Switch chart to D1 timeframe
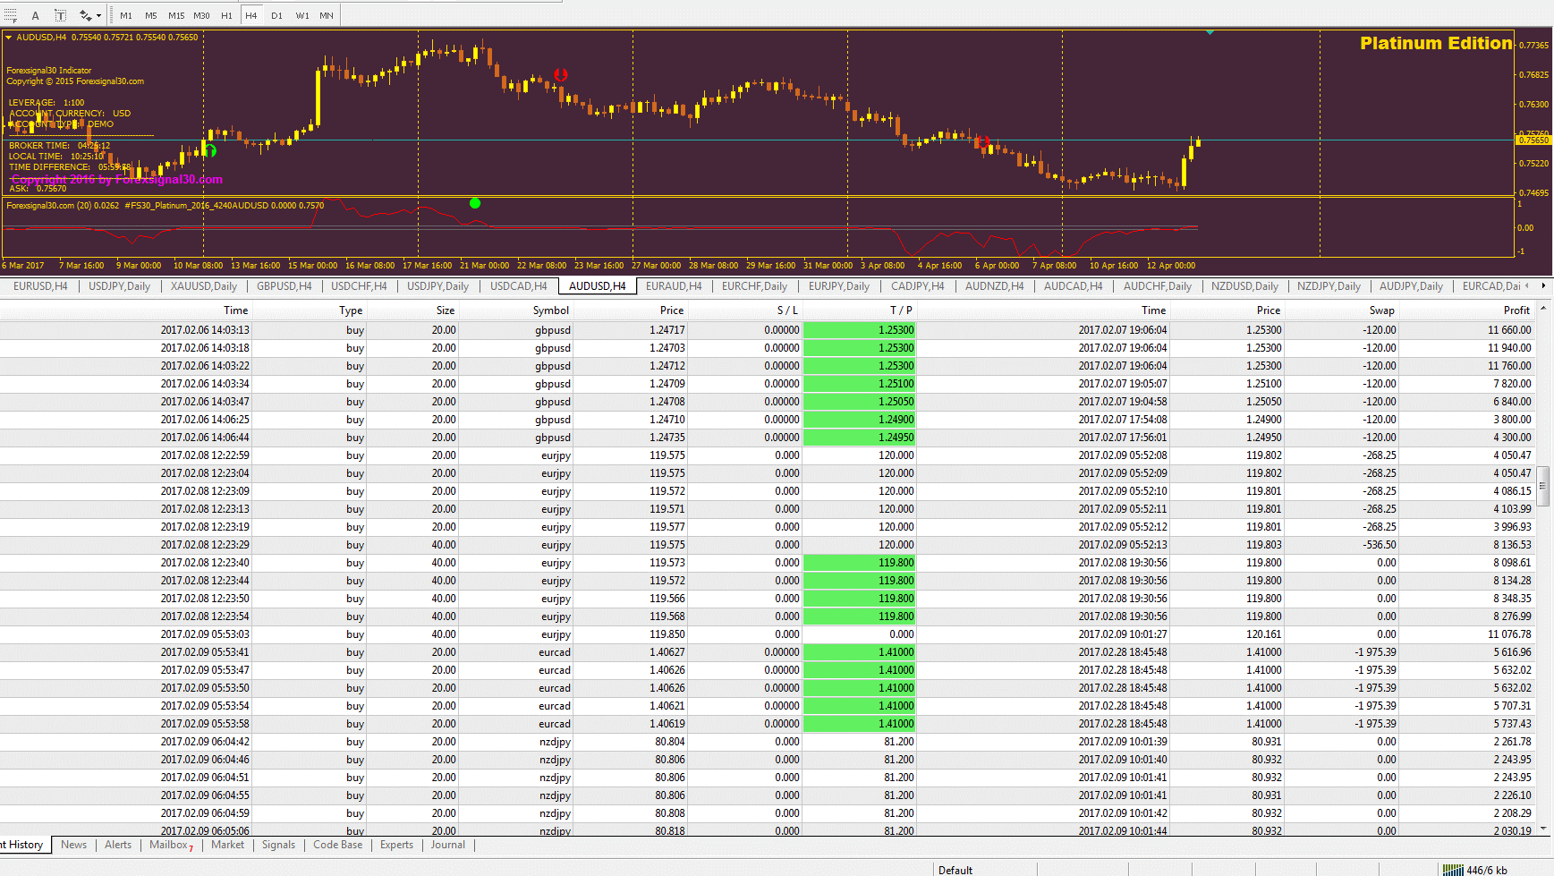The width and height of the screenshot is (1554, 876). (276, 15)
